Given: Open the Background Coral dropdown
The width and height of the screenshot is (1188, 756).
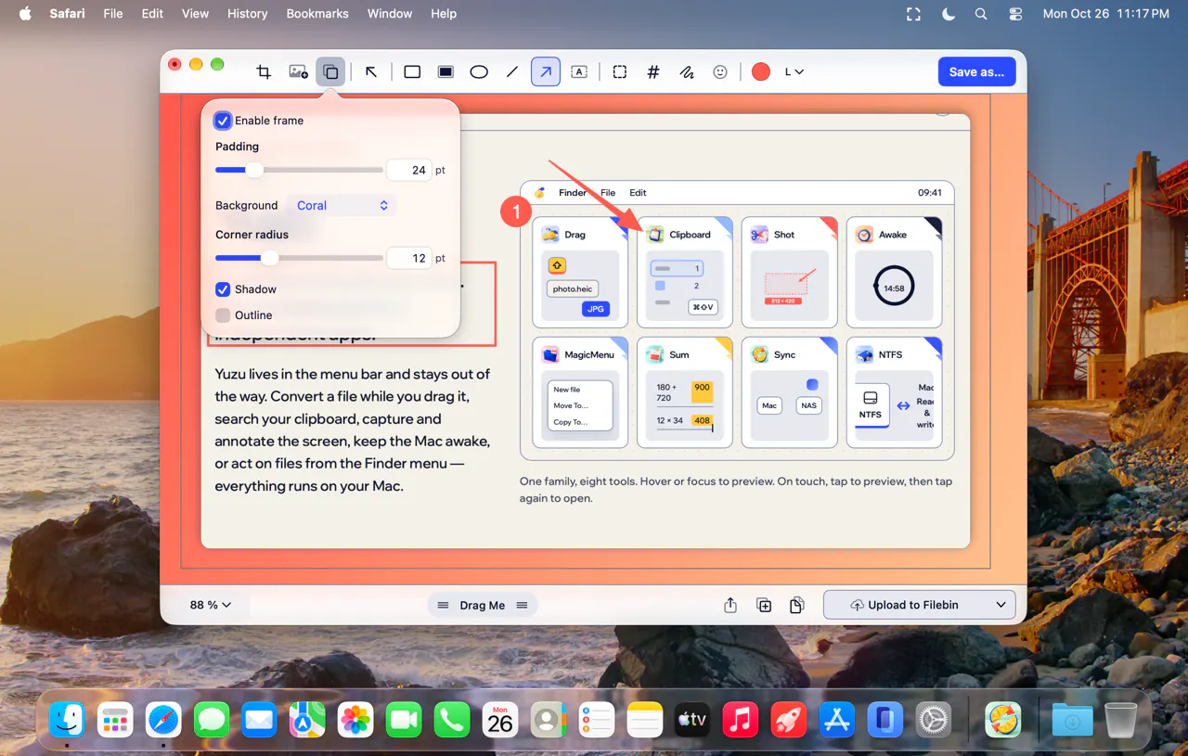Looking at the screenshot, I should 342,206.
